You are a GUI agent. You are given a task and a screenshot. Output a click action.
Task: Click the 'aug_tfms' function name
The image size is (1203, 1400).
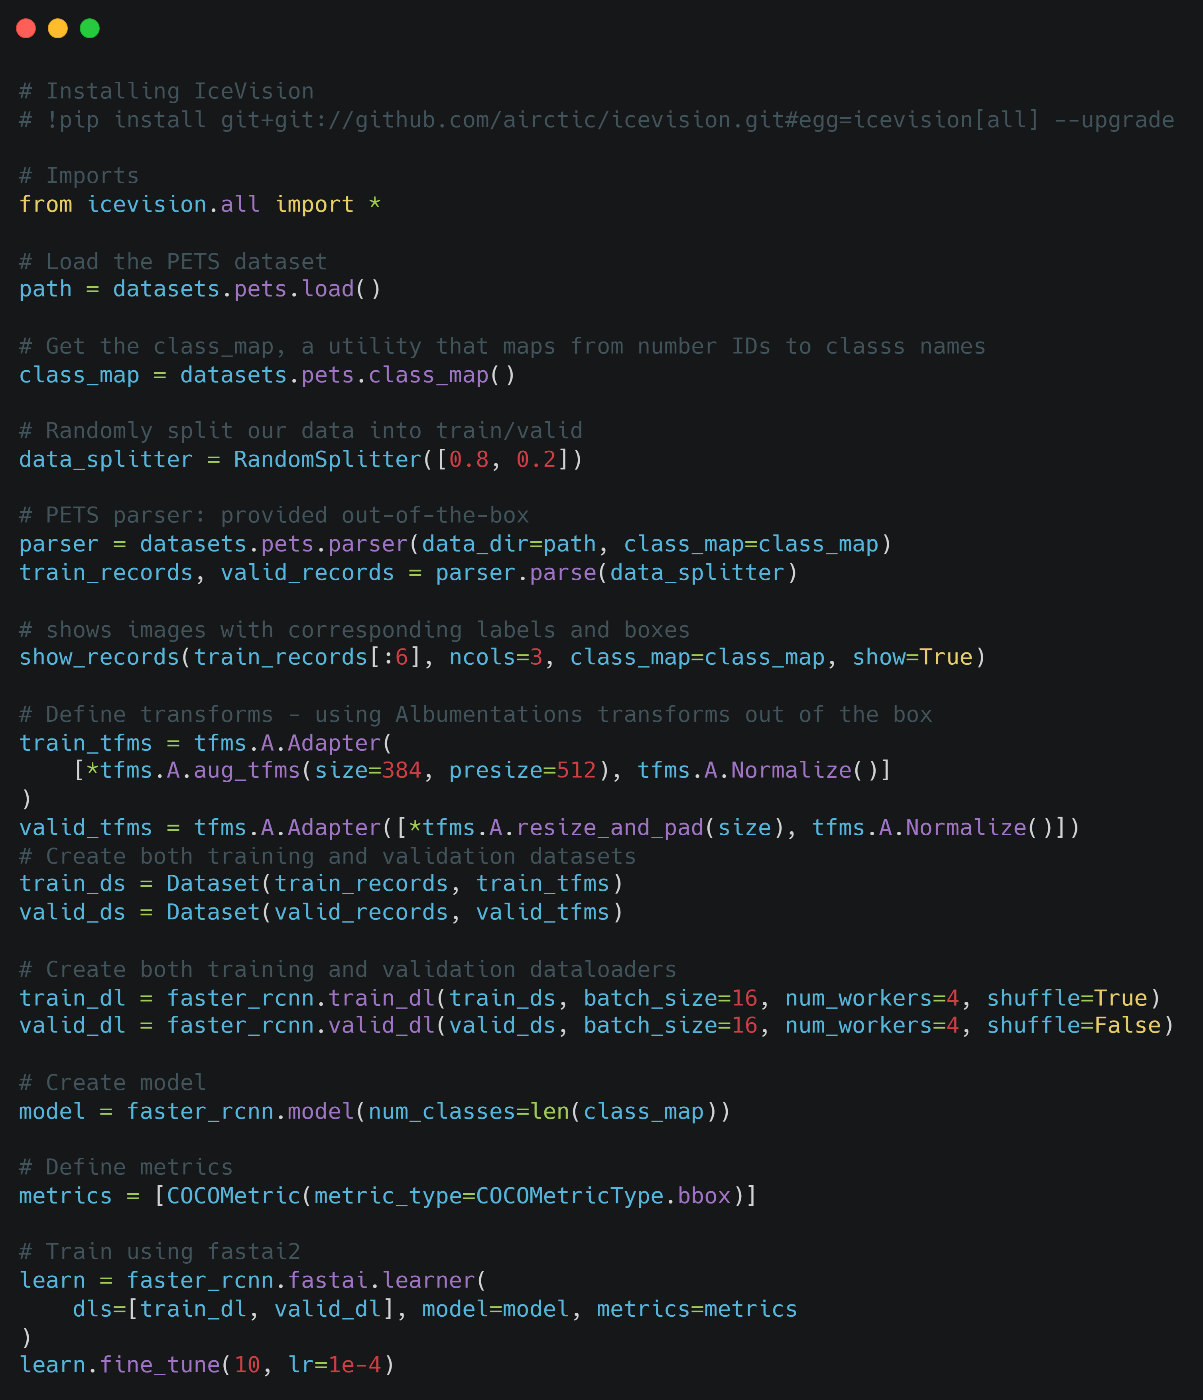tap(247, 770)
